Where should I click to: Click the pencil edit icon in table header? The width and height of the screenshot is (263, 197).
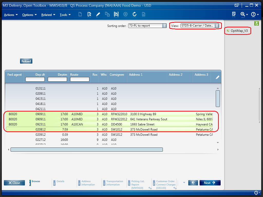[x=217, y=77]
